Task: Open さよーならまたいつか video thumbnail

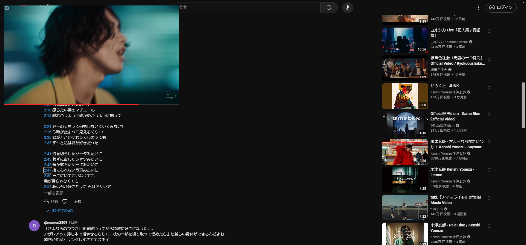Action: pyautogui.click(x=405, y=152)
